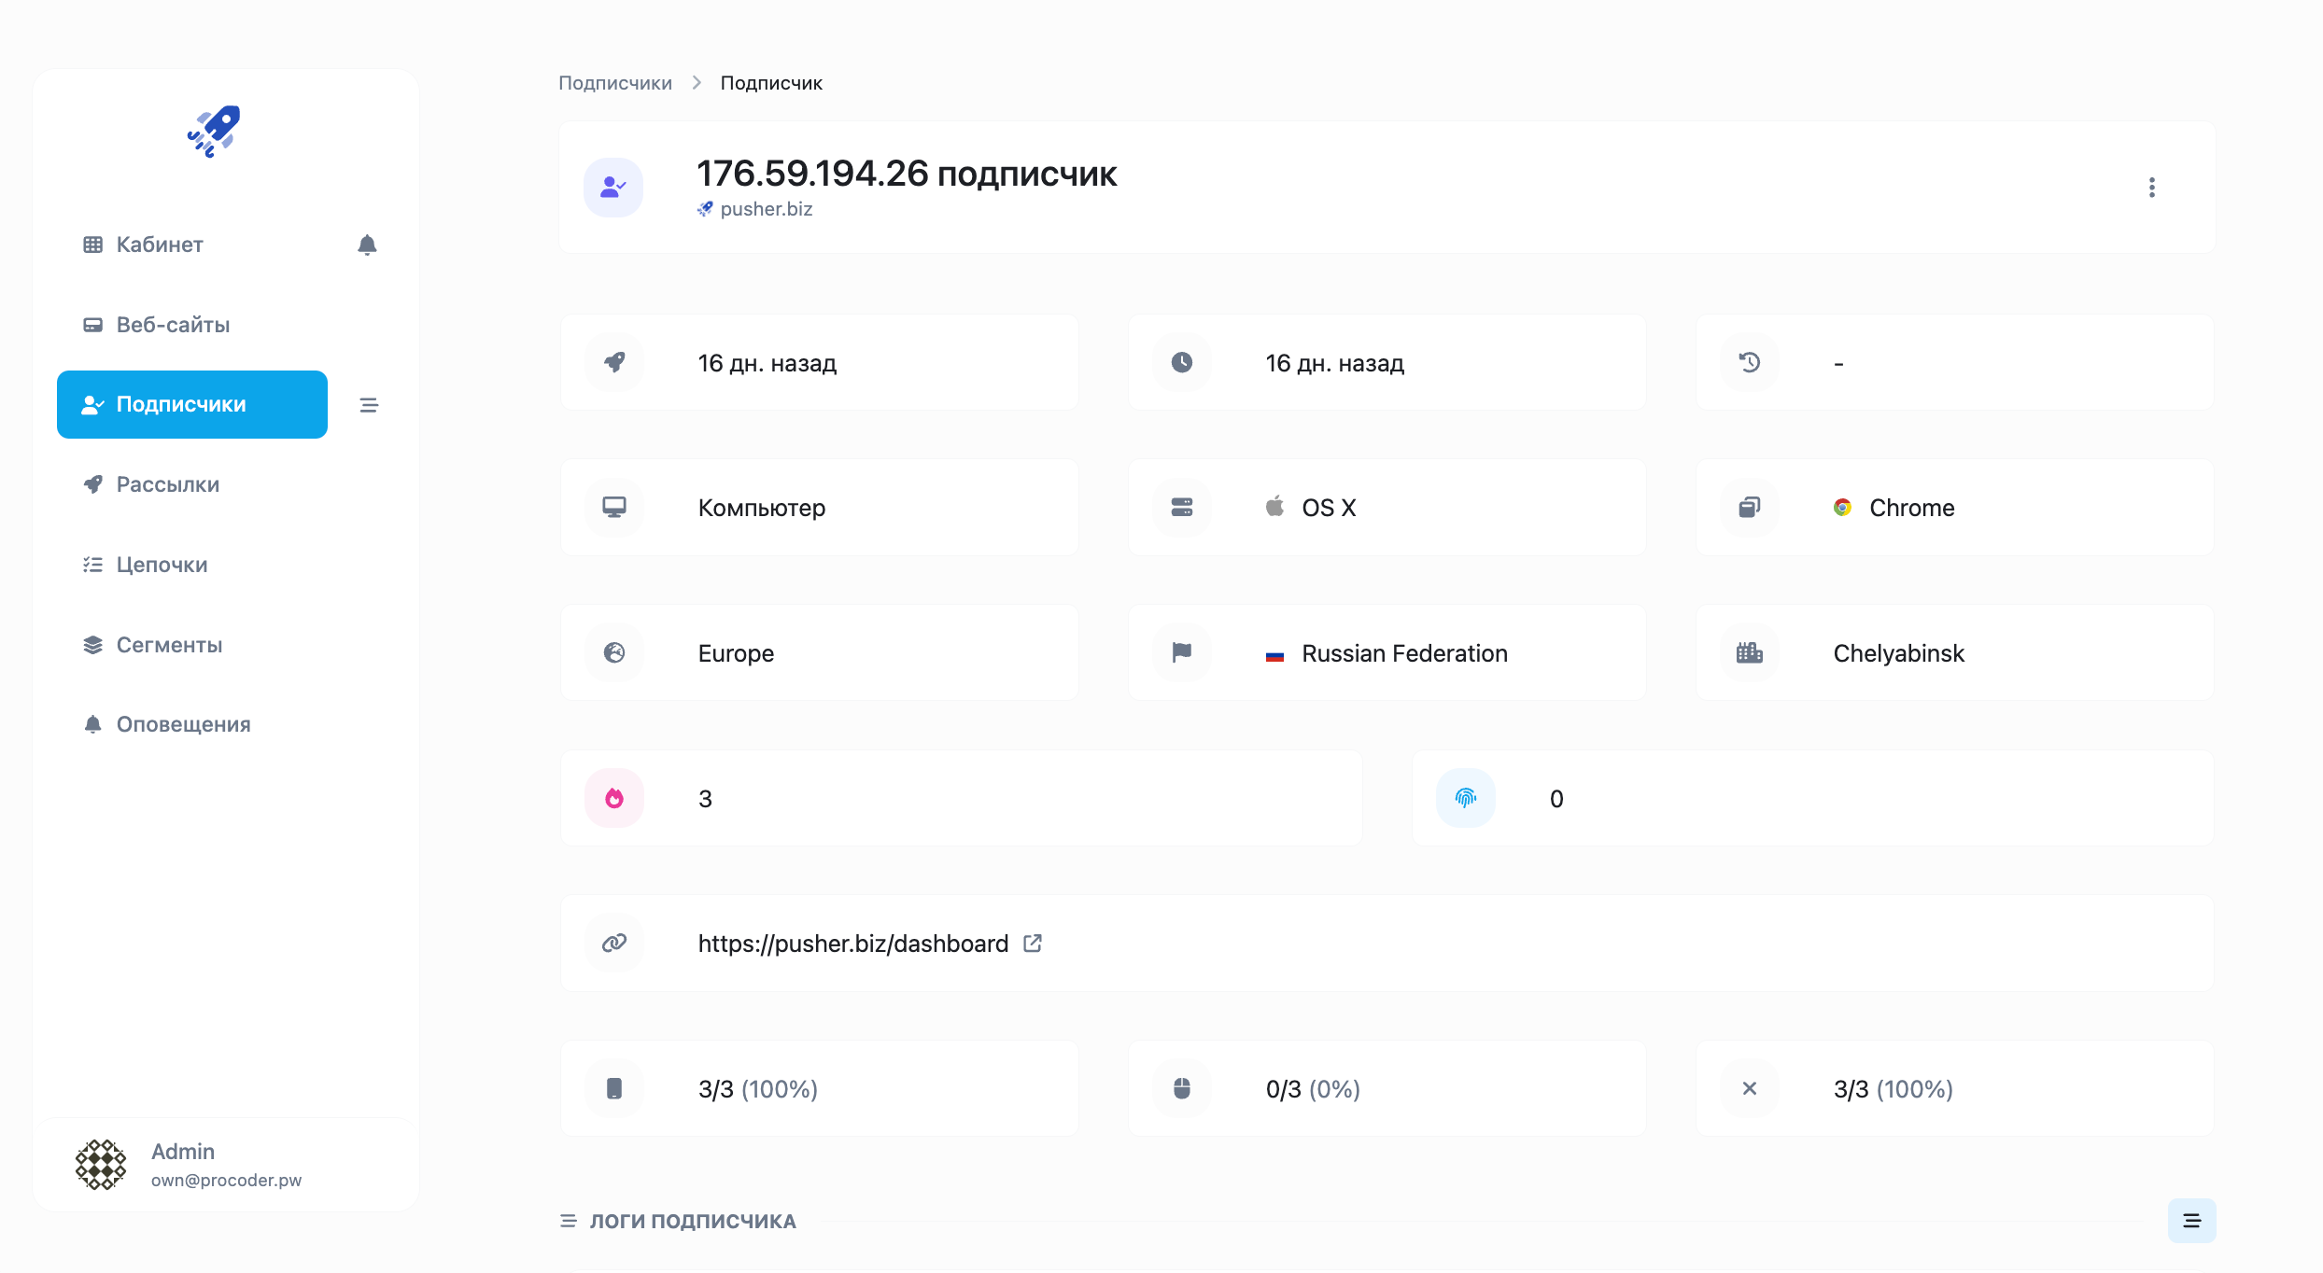This screenshot has width=2323, height=1273.
Task: Open external link icon next to dashboard URL
Action: pos(1032,944)
